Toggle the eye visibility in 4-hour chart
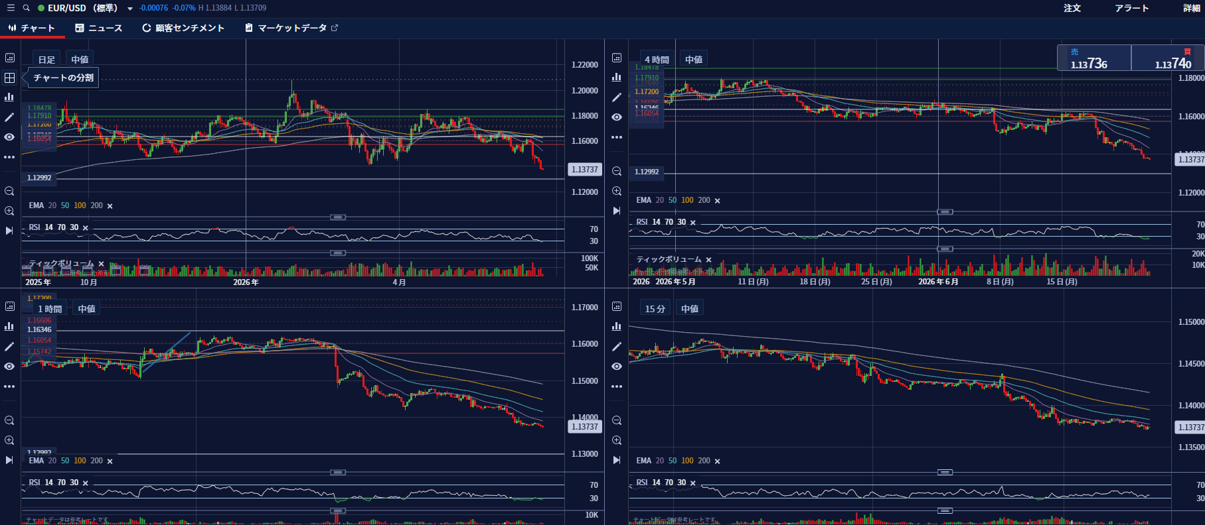Screen dimensions: 1205x525 (x=617, y=117)
